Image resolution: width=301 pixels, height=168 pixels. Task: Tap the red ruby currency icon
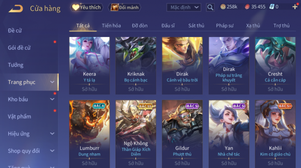point(247,7)
